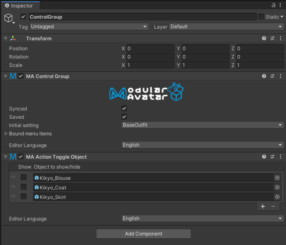This screenshot has height=245, width=286.
Task: Expand the Bound menu items foldout
Action: tap(6, 134)
